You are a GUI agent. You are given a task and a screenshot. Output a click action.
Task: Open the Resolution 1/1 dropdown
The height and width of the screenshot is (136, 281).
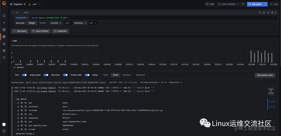[93, 23]
